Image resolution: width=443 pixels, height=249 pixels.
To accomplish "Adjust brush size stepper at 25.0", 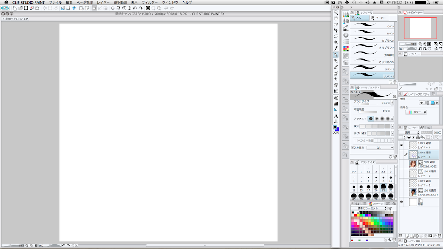I will [389, 103].
